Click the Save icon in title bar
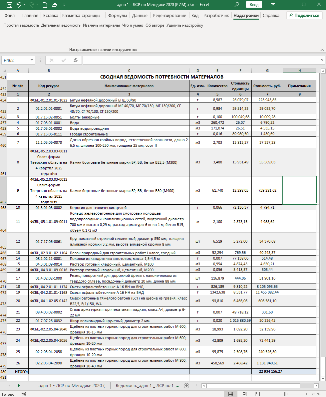Viewport: 326px width, 397px height. (x=9, y=5)
